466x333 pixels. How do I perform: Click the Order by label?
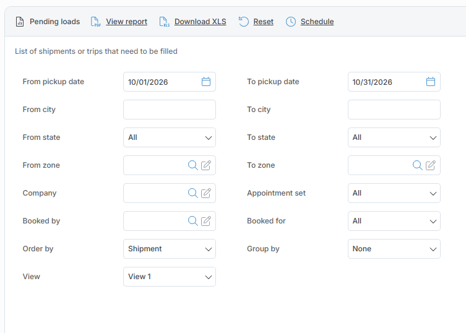[x=38, y=249]
